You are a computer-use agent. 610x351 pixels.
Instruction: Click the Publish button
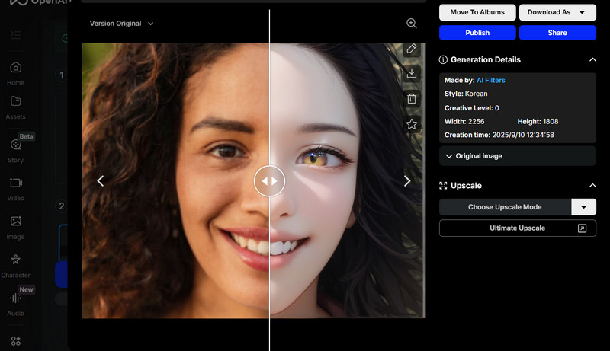pos(477,33)
